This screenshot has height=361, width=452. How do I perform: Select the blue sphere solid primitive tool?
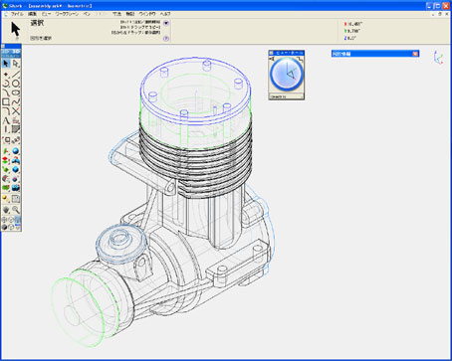16,151
